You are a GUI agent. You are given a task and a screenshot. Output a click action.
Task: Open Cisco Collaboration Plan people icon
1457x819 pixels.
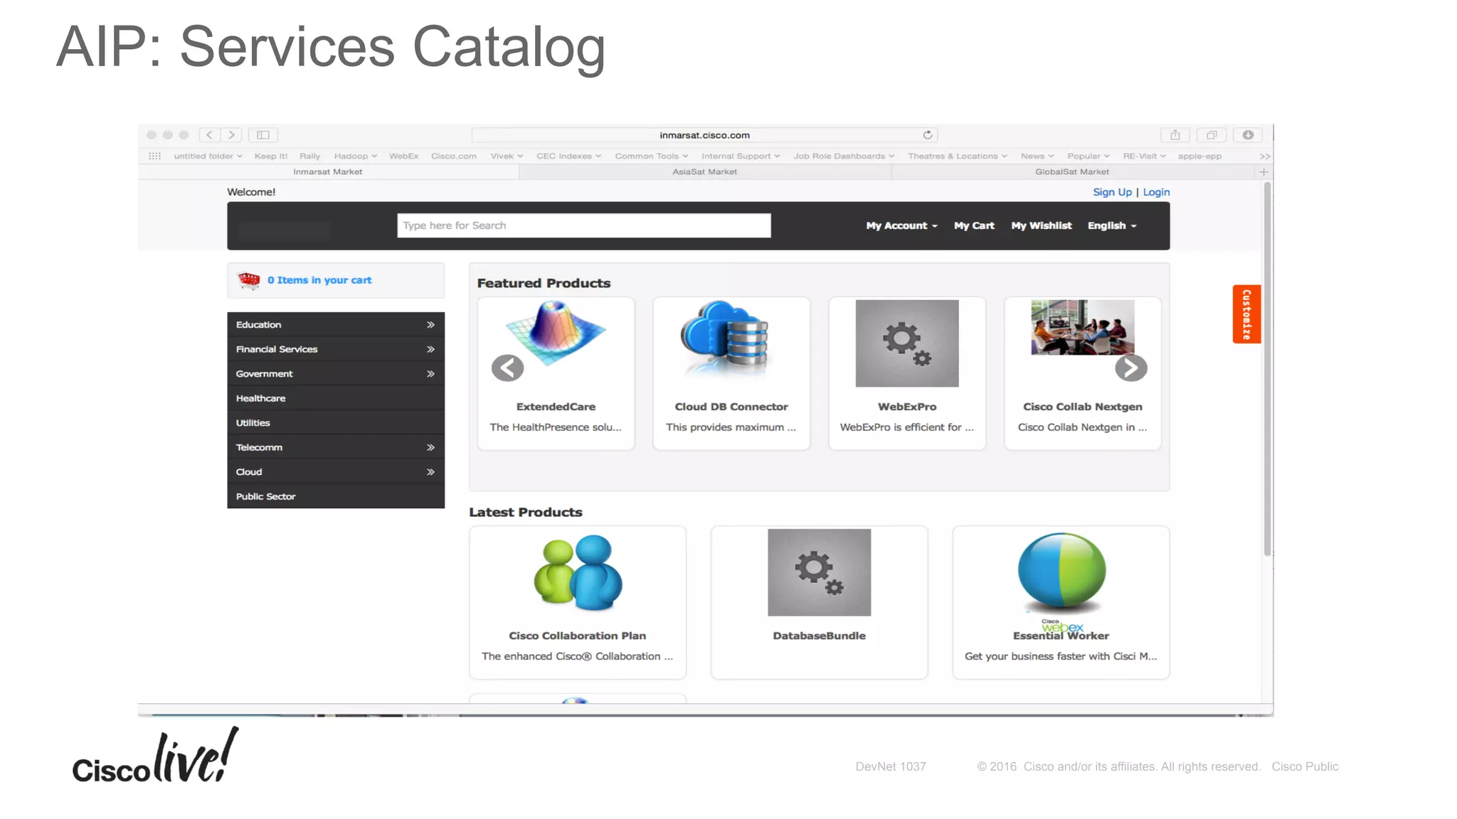pyautogui.click(x=578, y=573)
